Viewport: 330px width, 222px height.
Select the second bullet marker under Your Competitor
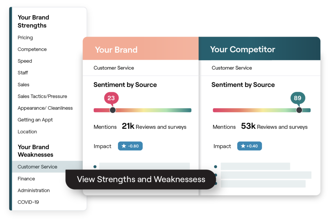tap(215, 175)
